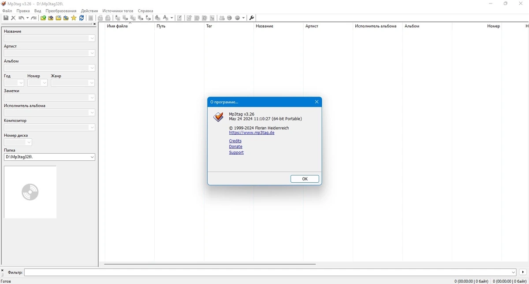Open the Правка menu
This screenshot has width=529, height=284.
[x=23, y=11]
